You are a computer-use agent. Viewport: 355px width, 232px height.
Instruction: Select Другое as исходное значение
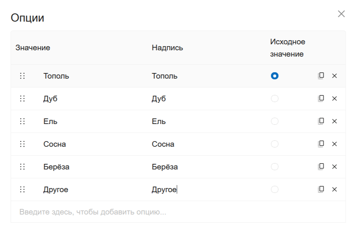click(275, 190)
